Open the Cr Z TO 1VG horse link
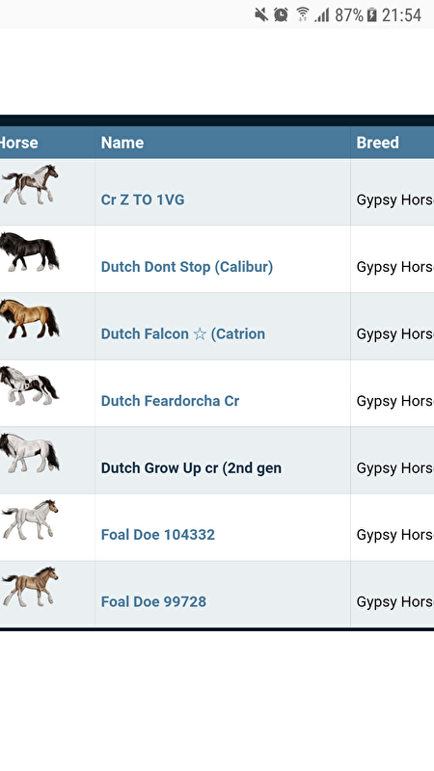Screen dimensions: 434x771 143,199
